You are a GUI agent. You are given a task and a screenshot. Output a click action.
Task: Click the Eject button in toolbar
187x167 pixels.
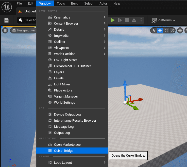click(x=134, y=20)
